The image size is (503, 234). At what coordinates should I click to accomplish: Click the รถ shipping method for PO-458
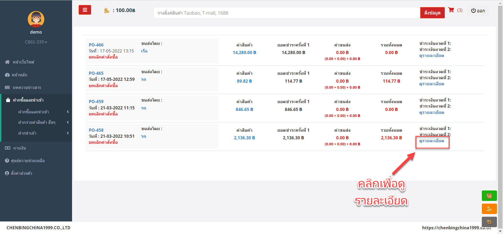click(x=144, y=136)
